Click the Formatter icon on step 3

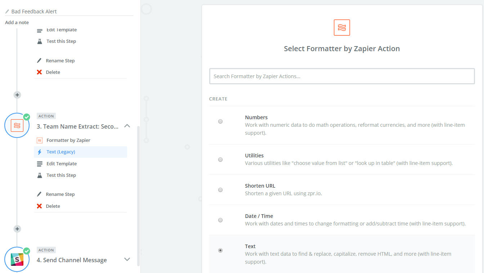(x=17, y=125)
